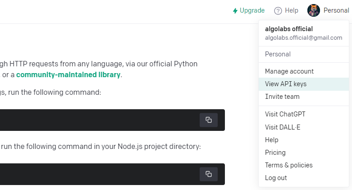Viewport: 352px width, 190px height.
Task: Open the Personal account dropdown
Action: (x=336, y=10)
